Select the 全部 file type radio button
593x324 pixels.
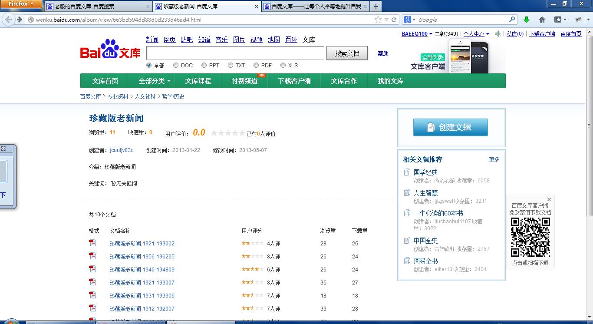click(149, 65)
